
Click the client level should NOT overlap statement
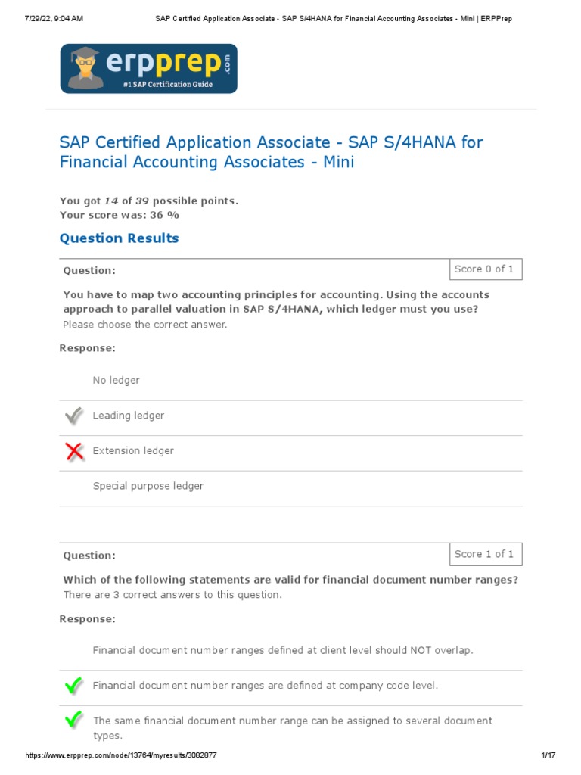(x=283, y=650)
